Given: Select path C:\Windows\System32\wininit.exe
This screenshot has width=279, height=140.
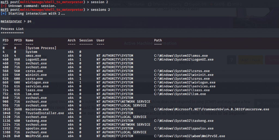Looking at the screenshot, I should point(184,75).
